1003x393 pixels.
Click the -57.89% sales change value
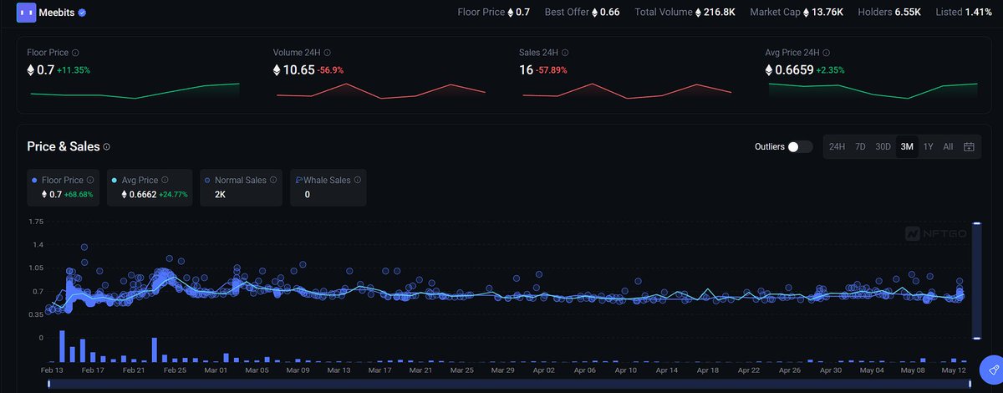(552, 70)
